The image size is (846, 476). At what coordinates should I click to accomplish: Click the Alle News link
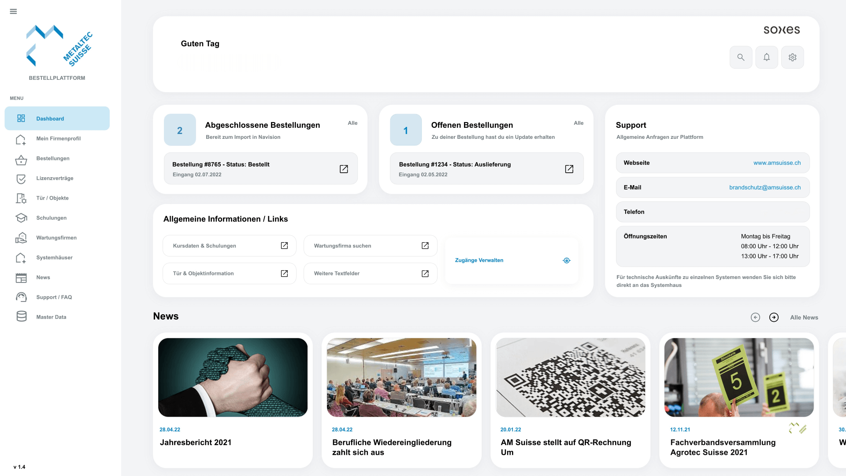click(804, 317)
